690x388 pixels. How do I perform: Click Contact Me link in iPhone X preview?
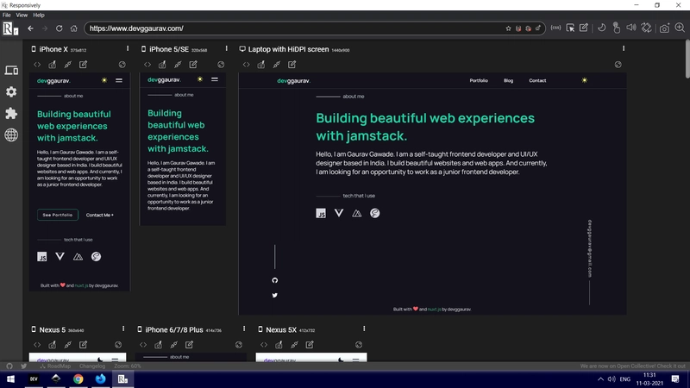click(99, 215)
